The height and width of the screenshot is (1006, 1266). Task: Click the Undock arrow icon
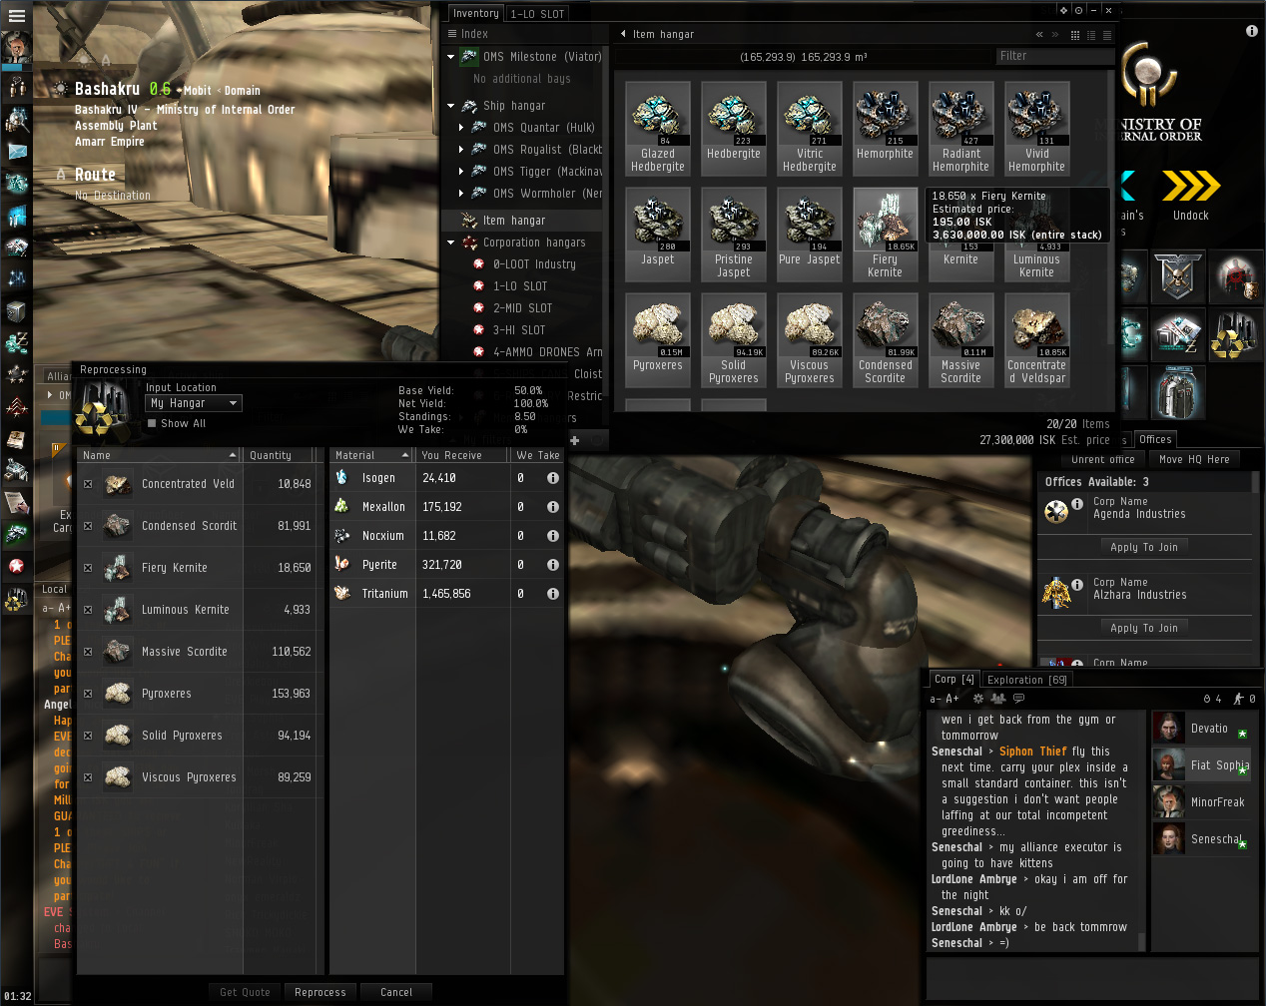[x=1191, y=186]
